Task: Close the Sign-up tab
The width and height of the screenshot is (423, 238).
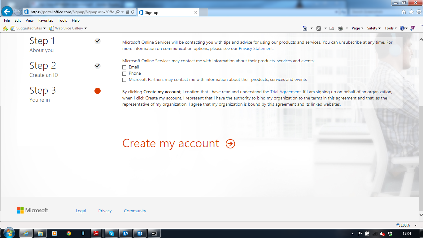Action: [196, 12]
